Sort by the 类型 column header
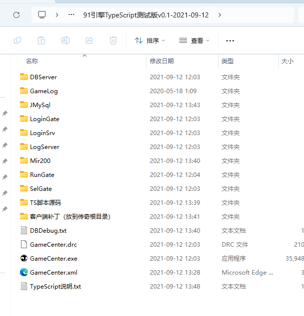 click(x=228, y=61)
